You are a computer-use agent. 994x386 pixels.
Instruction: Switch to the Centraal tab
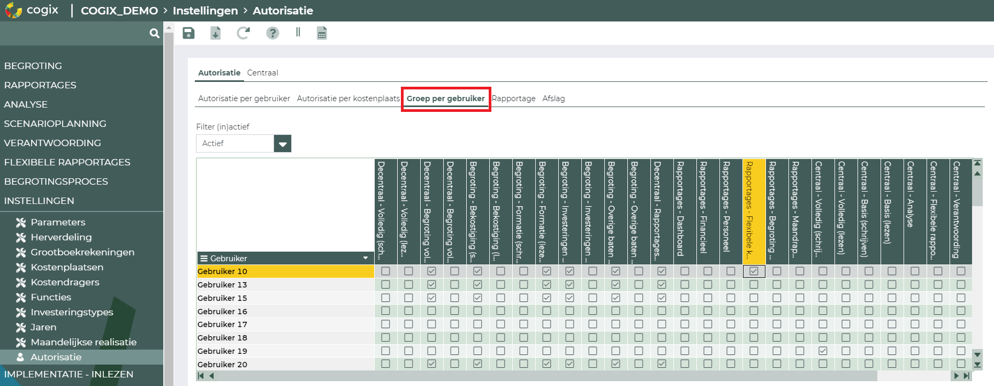pyautogui.click(x=262, y=73)
